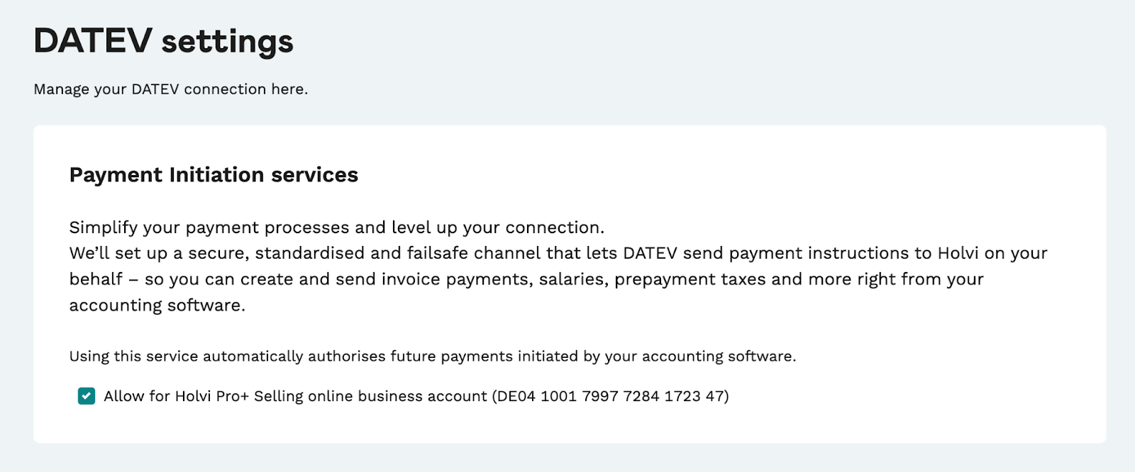Image resolution: width=1135 pixels, height=472 pixels.
Task: Click the word "salaries" in the description
Action: coord(573,279)
